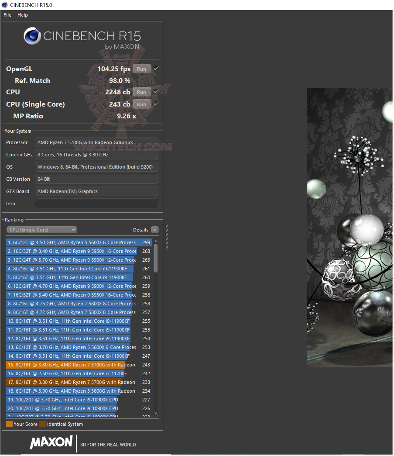The height and width of the screenshot is (456, 394).
Task: Select rank 18 Ryzen 5 5600G entry
Action: click(79, 391)
